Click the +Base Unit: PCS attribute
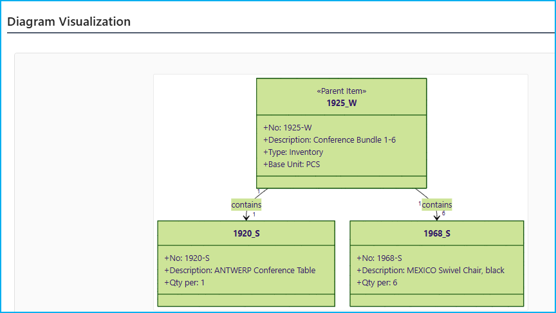The height and width of the screenshot is (313, 556). pos(292,165)
